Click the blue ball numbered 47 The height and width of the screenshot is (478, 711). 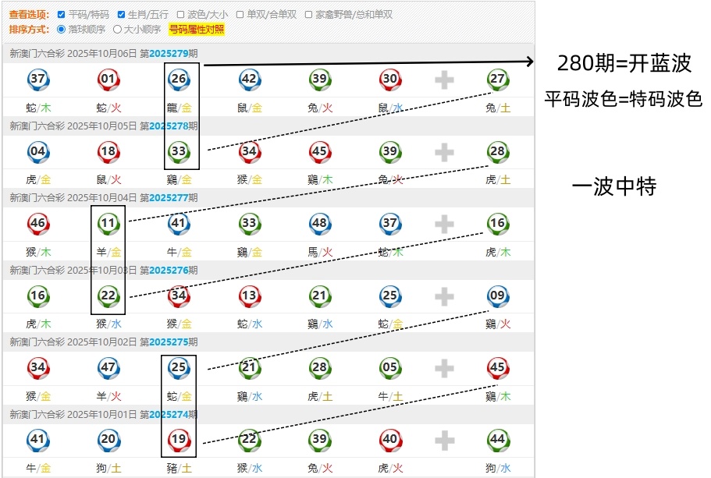[108, 367]
